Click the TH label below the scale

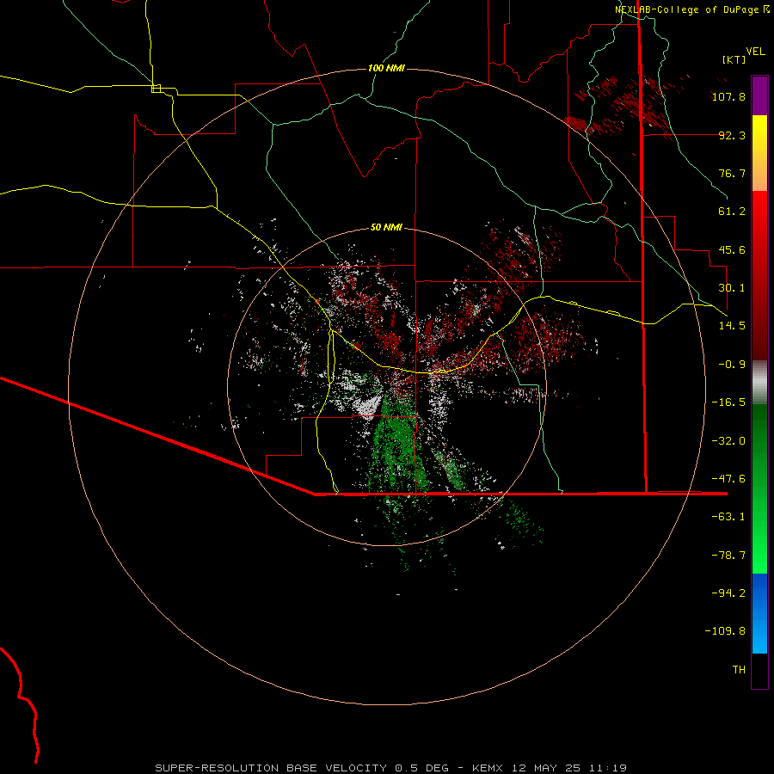pyautogui.click(x=739, y=670)
